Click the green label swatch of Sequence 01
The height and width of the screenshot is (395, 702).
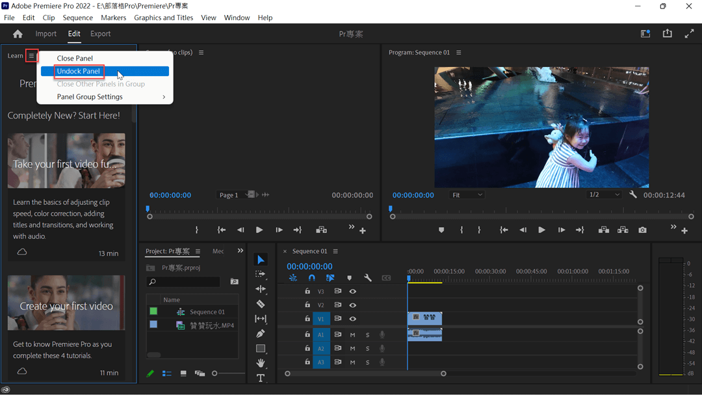coord(153,311)
